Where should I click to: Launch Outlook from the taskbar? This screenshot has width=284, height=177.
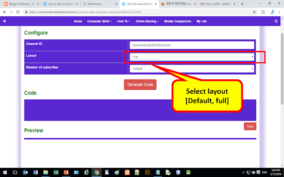(x=25, y=173)
